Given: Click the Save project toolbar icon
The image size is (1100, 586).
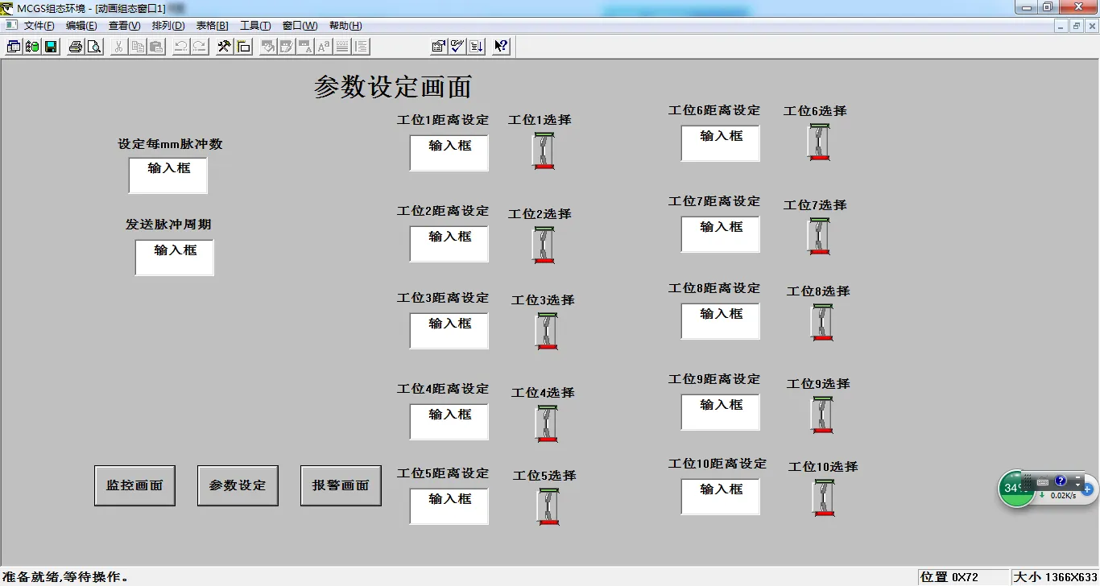Looking at the screenshot, I should (51, 46).
